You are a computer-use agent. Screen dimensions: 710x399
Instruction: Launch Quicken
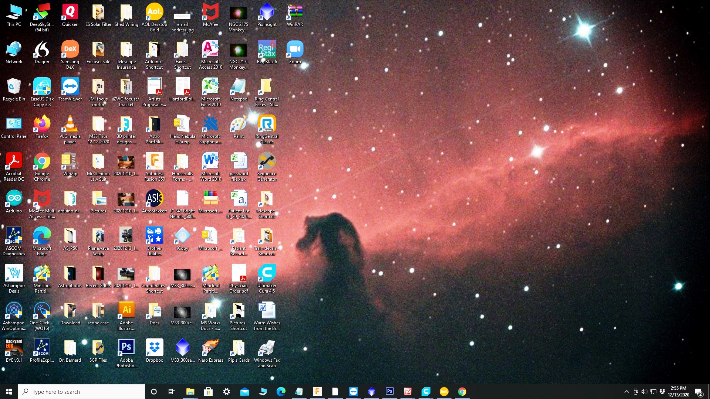coord(70,12)
